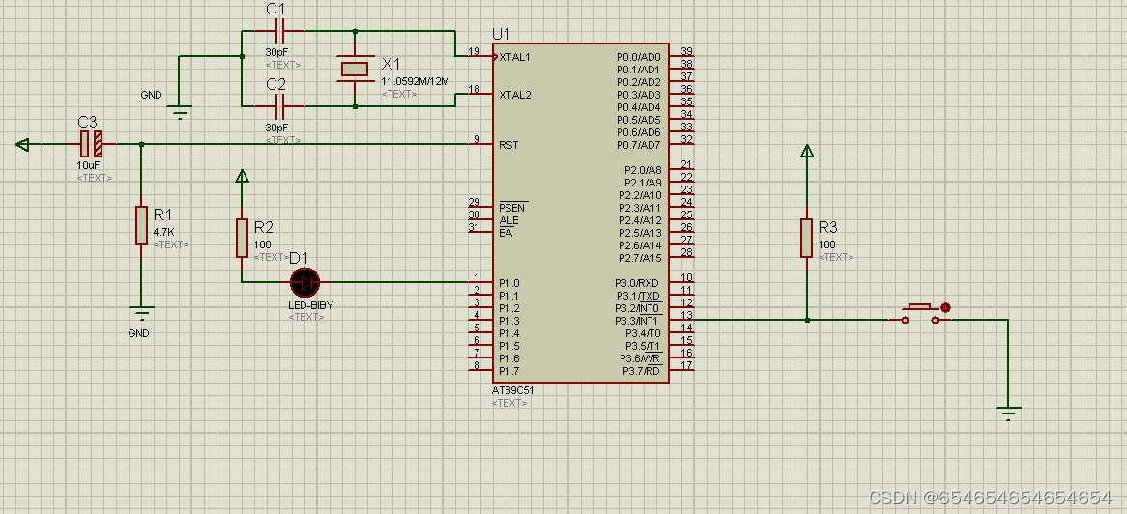
Task: Click the GND label left of C1 and C2
Action: point(152,95)
